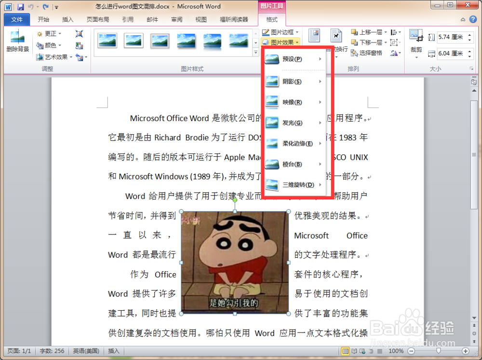Screen dimensions: 482x360
Task: Open the undo dropdown arrow
Action: point(38,7)
